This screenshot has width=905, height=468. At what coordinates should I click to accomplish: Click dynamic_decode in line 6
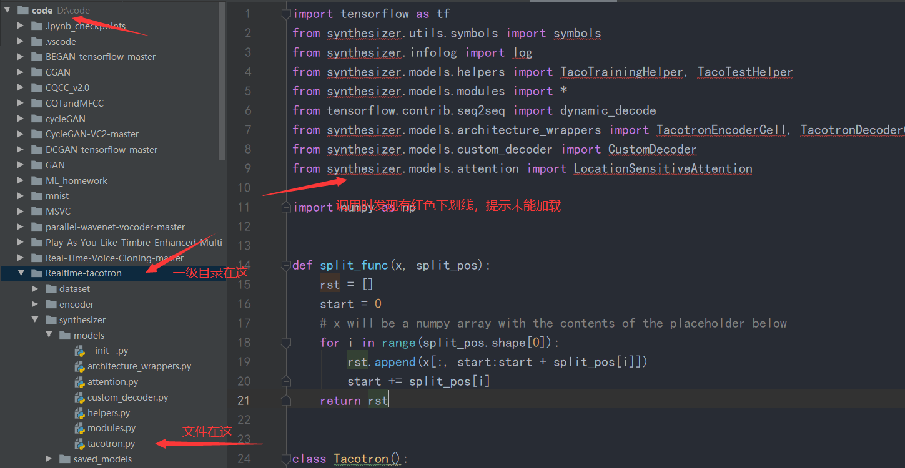tap(608, 110)
